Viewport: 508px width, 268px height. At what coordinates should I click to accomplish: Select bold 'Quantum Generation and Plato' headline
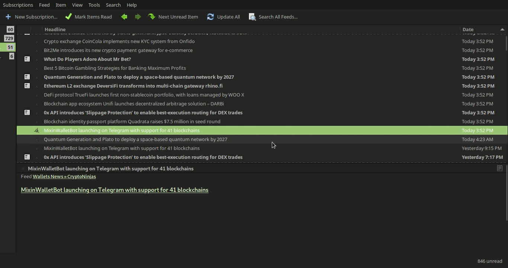pos(139,77)
